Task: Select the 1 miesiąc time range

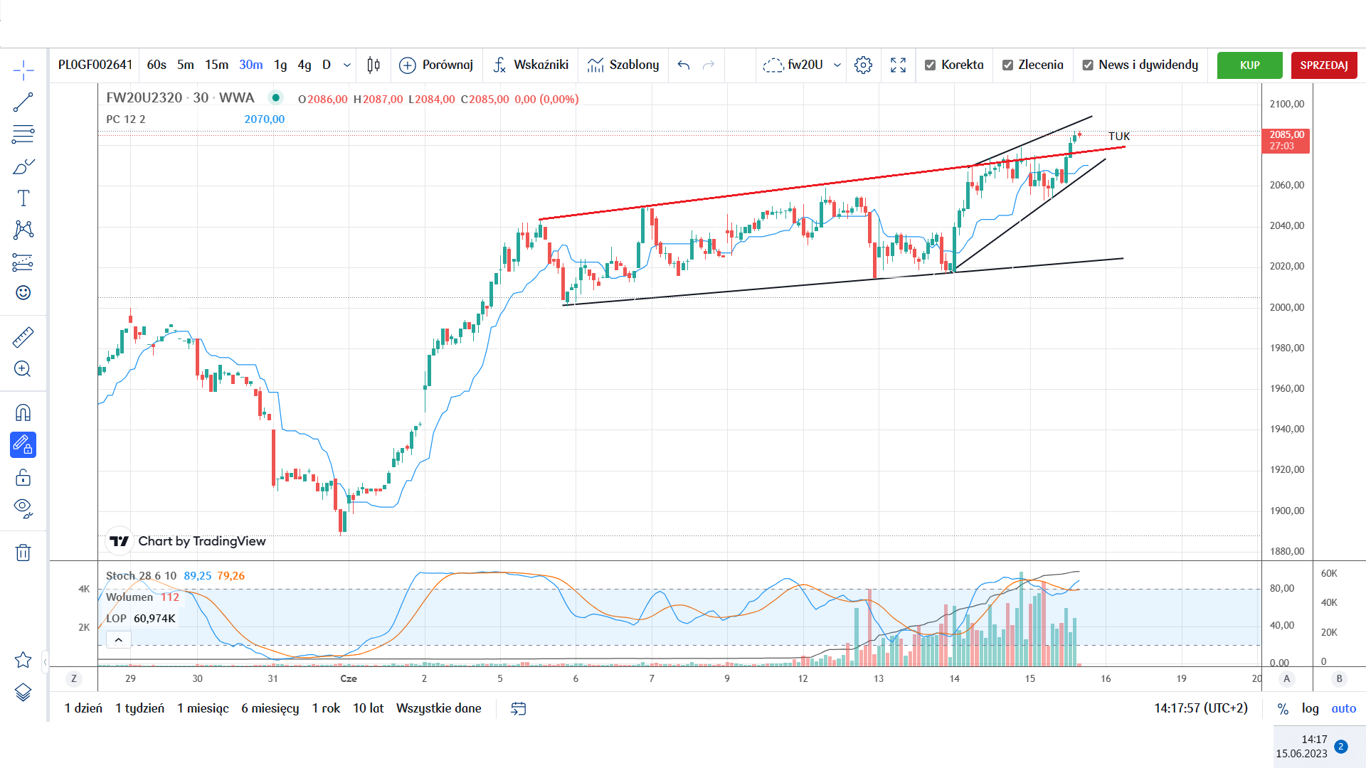Action: coord(203,708)
